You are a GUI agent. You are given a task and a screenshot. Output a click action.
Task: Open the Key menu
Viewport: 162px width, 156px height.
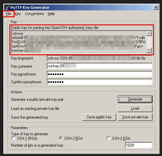coord(18,14)
